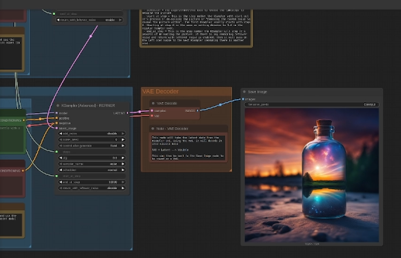401x258 pixels.
Task: Click the samples input socket on VAE Decode
Action: pos(152,110)
